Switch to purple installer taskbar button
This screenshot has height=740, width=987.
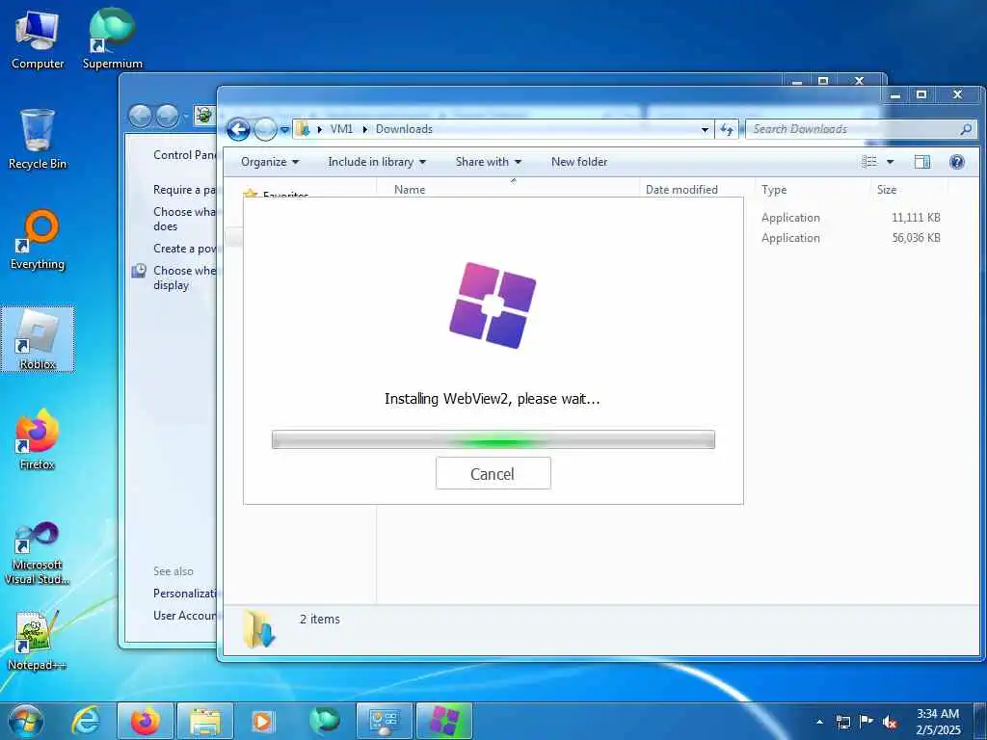coord(444,721)
